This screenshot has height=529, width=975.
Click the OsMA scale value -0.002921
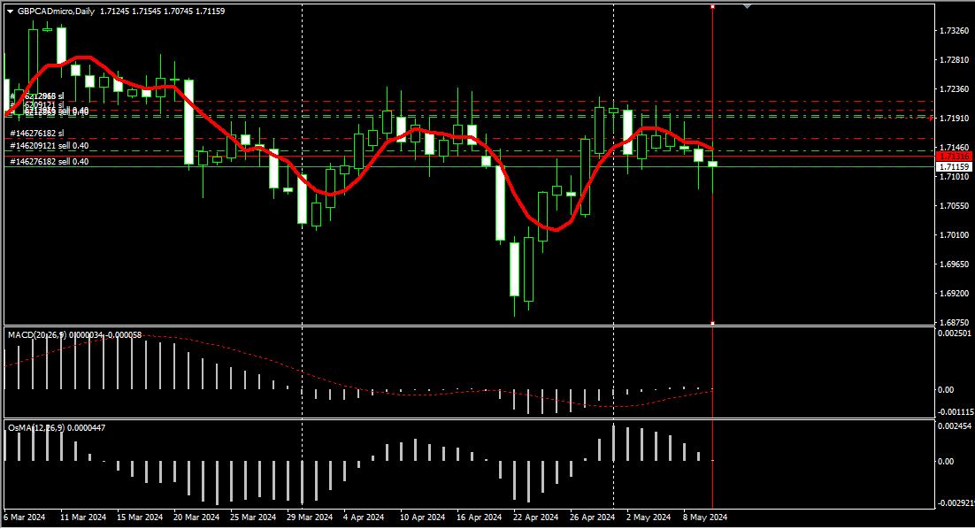(956, 502)
